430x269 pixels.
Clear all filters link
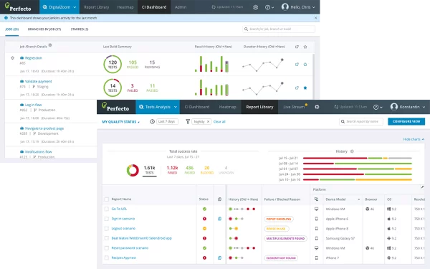click(219, 122)
